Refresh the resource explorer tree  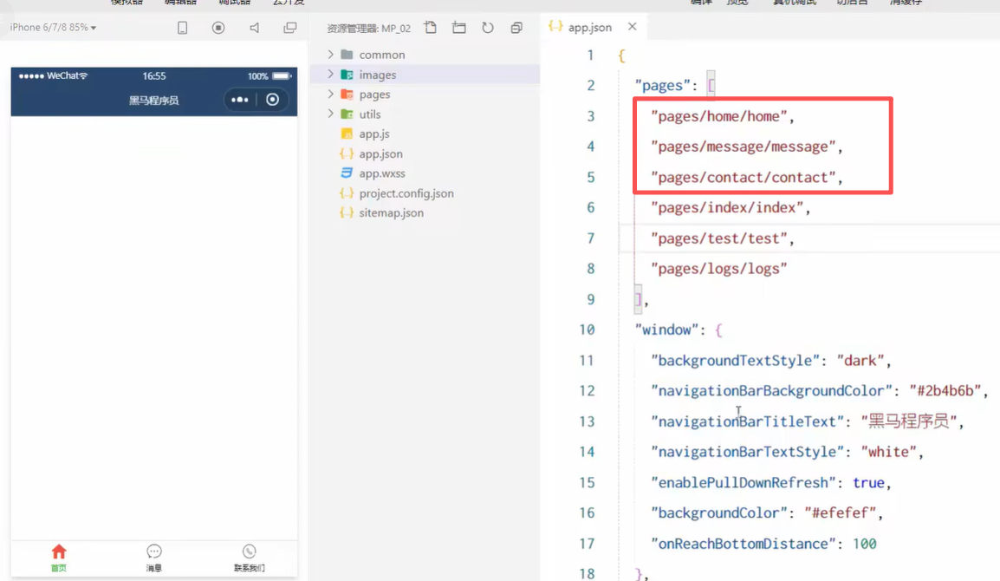[488, 28]
